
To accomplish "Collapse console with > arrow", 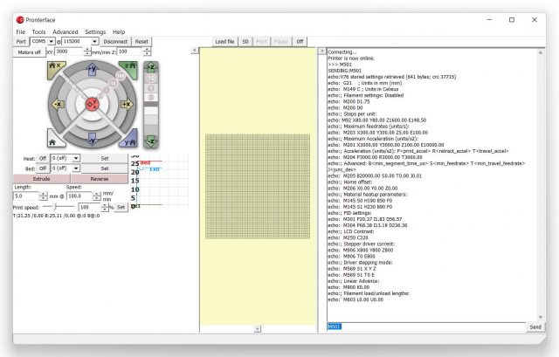I will tap(321, 51).
